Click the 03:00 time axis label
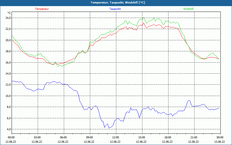This screenshot has height=145, width=232. coord(38,137)
